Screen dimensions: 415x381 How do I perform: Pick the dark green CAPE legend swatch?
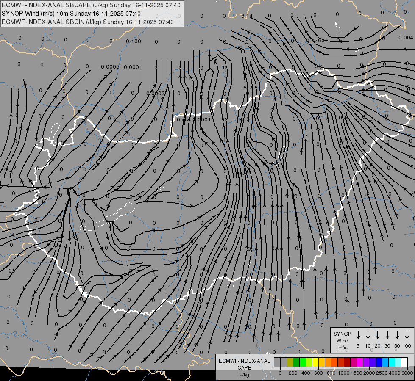pos(296,362)
